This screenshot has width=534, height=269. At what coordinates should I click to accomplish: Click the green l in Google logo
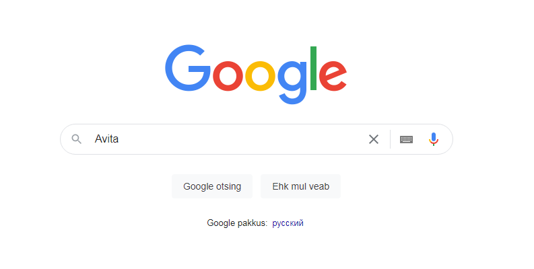(x=314, y=68)
